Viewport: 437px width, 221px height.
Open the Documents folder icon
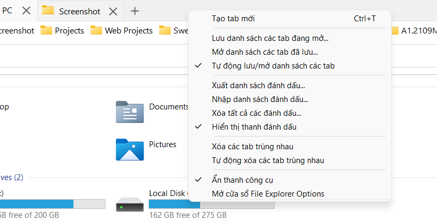tap(130, 112)
